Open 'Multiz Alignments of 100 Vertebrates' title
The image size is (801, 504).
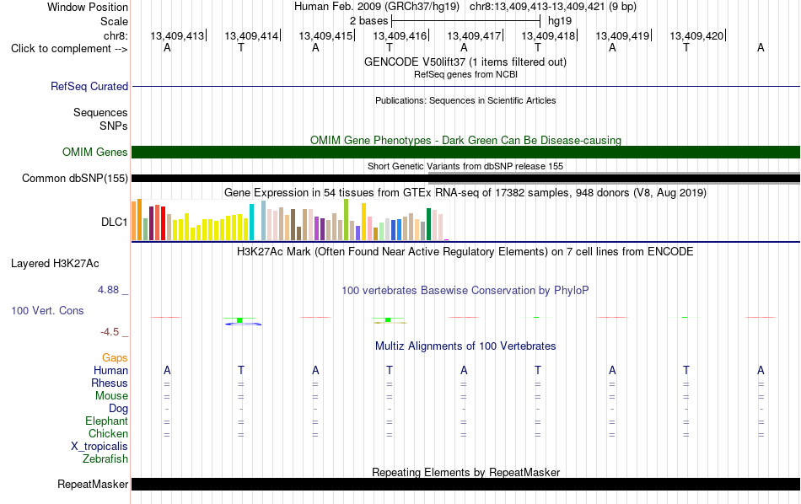tap(465, 346)
